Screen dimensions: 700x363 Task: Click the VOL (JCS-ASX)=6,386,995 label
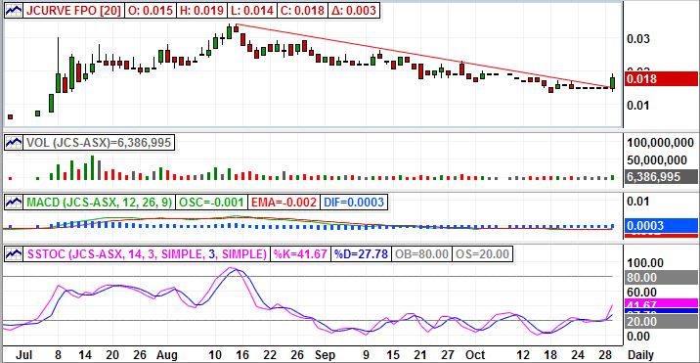click(99, 143)
